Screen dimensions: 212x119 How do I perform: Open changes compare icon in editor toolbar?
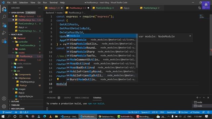click(x=199, y=8)
